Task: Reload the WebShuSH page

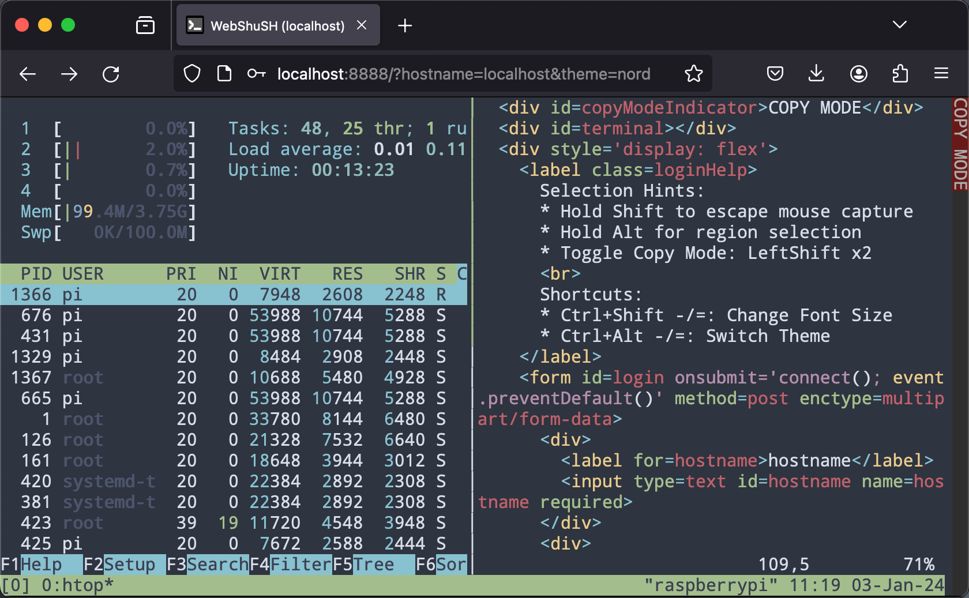Action: [111, 74]
